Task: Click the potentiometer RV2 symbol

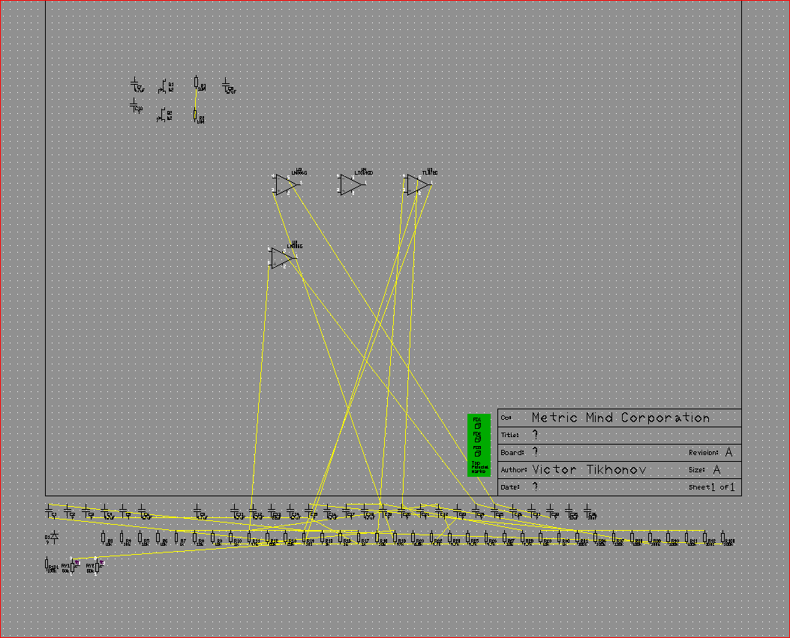Action: [98, 566]
